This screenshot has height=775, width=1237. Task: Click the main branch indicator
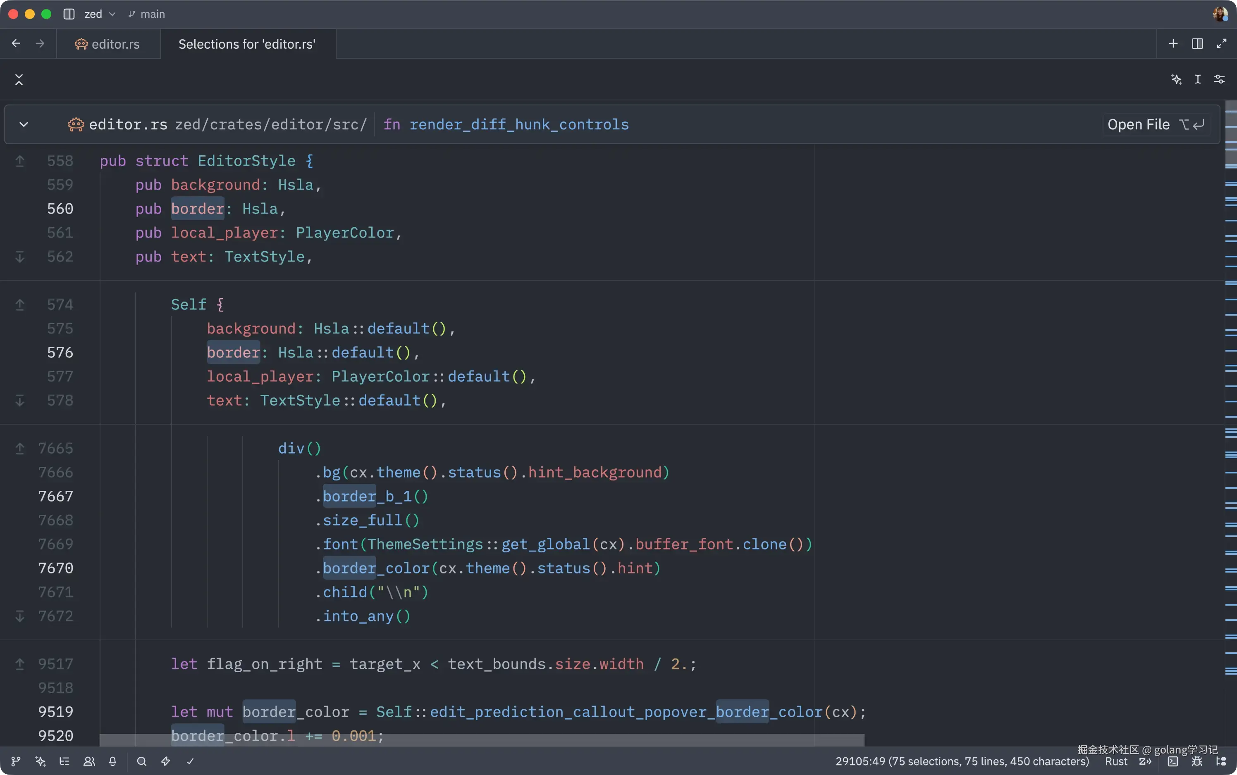pos(147,14)
